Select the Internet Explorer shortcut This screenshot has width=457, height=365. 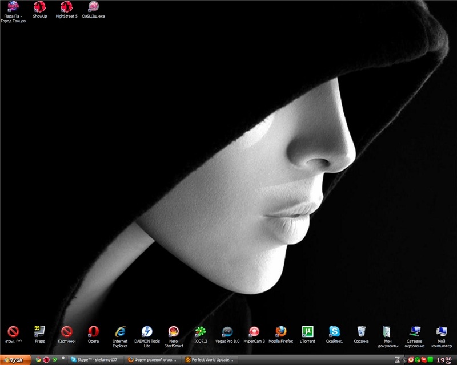click(120, 331)
